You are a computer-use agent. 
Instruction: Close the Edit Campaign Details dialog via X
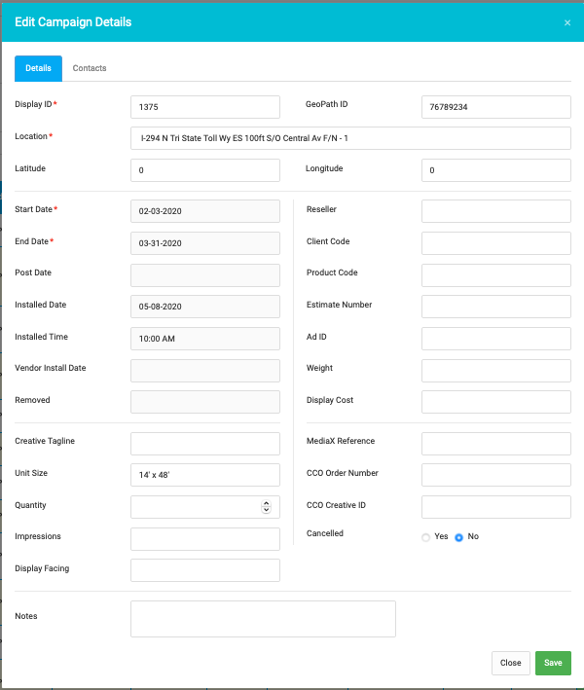567,22
